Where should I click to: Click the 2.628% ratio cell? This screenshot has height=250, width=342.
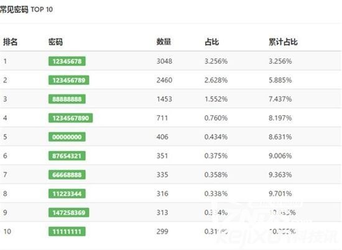(216, 80)
